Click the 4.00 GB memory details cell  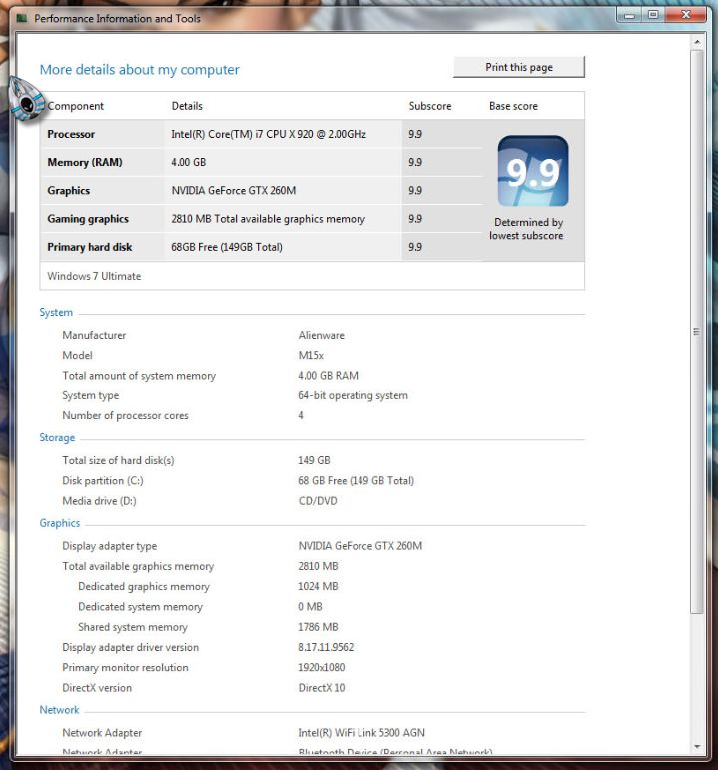[188, 162]
